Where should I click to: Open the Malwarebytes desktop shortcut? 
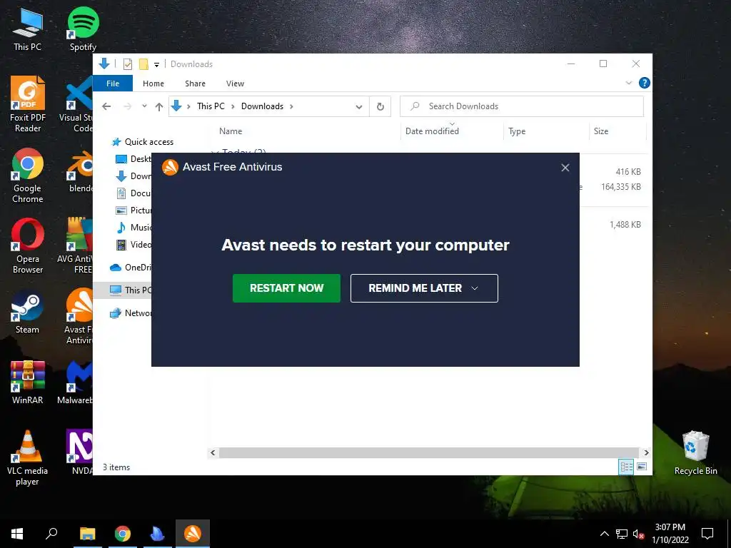pyautogui.click(x=76, y=382)
